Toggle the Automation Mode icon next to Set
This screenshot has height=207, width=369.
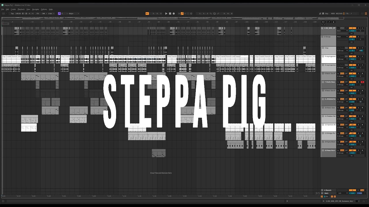click(329, 22)
